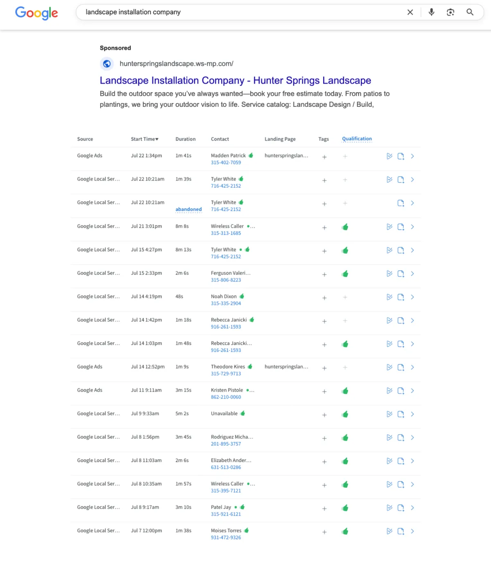Open the note icon for the Unavailable contact call
This screenshot has width=491, height=566.
click(401, 415)
